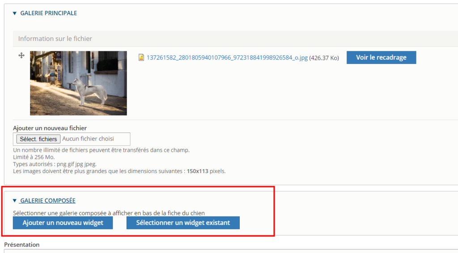Click the GALERIE PRINCIPALE heading
Image resolution: width=458 pixels, height=253 pixels.
point(48,13)
